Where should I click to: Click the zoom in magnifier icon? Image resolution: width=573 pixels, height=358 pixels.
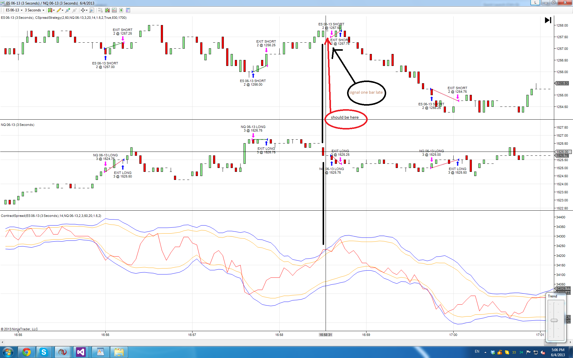pyautogui.click(x=68, y=10)
